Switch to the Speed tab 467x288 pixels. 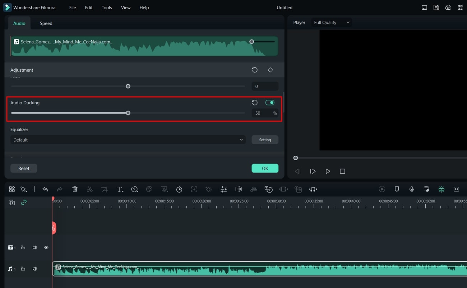point(46,23)
